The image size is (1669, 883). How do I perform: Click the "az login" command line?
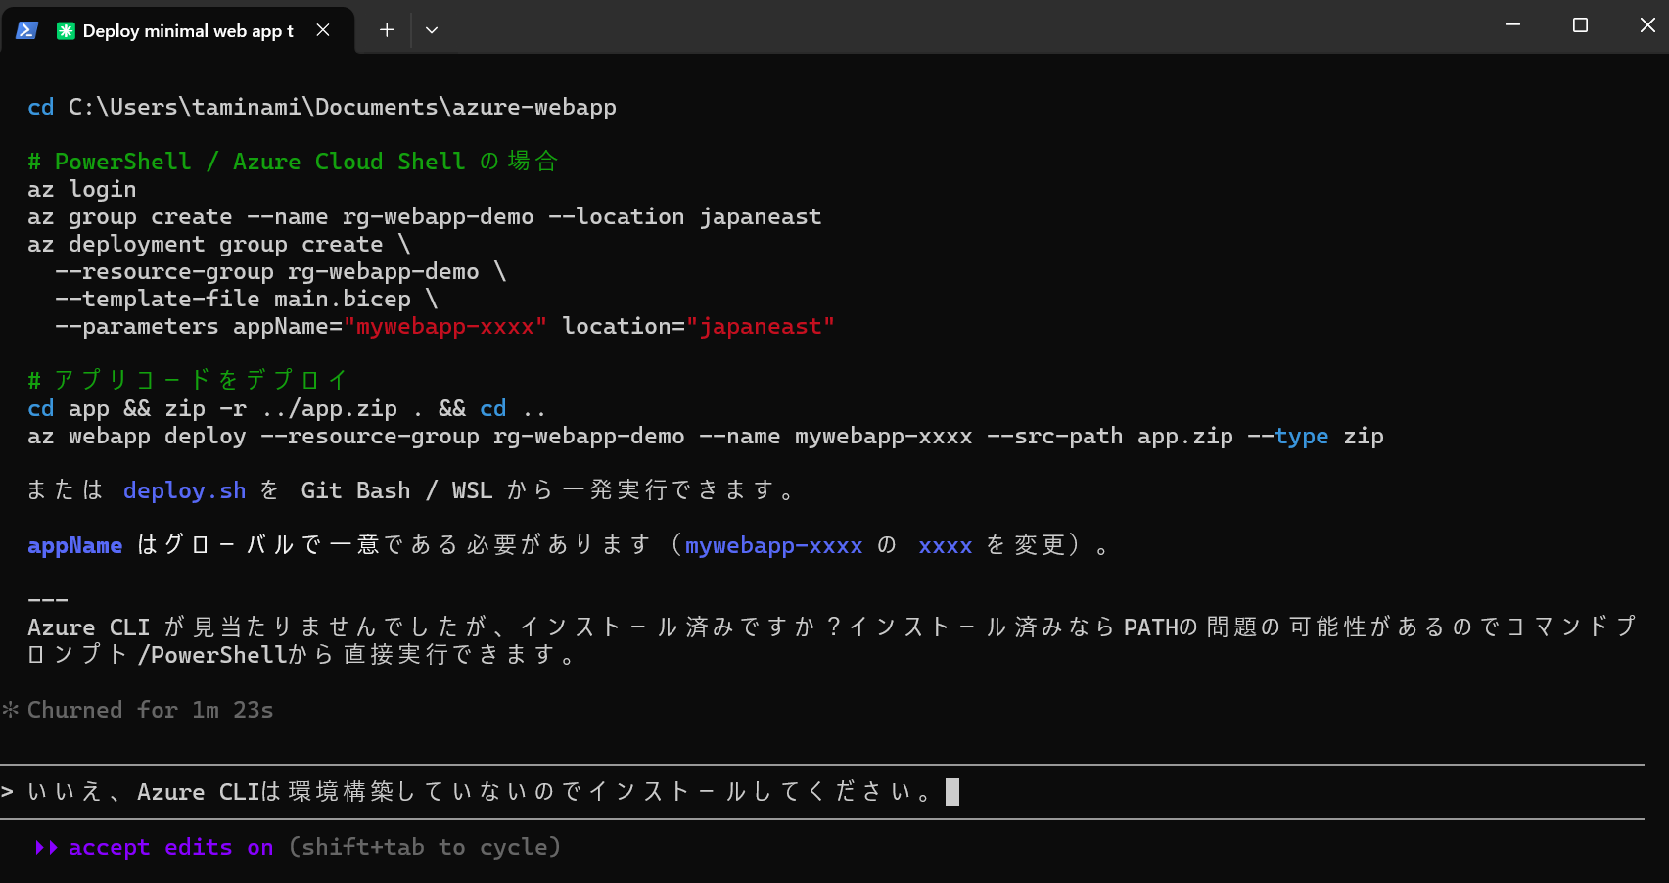(82, 189)
